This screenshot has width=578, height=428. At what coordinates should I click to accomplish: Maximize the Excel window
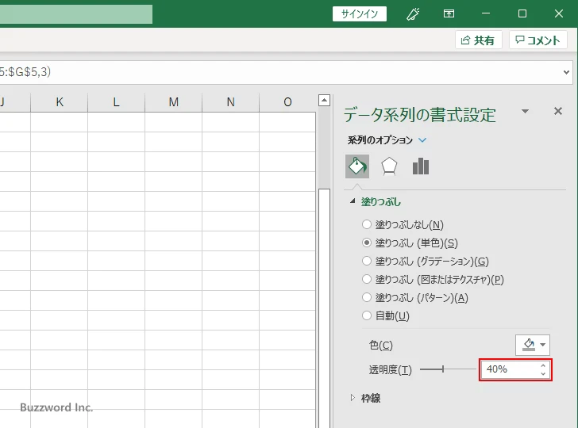pos(522,13)
